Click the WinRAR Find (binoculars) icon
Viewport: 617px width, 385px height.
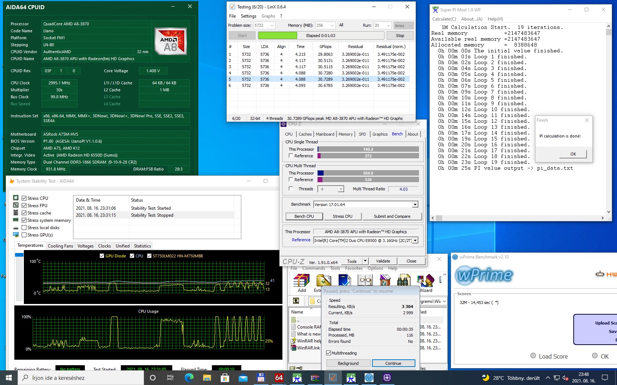(403, 281)
